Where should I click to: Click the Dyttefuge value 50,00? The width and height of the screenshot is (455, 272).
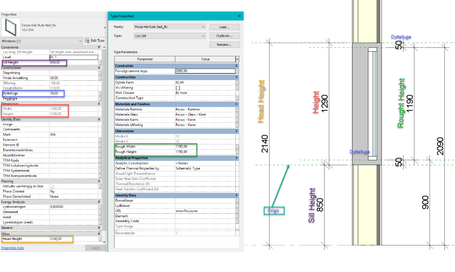pyautogui.click(x=74, y=93)
